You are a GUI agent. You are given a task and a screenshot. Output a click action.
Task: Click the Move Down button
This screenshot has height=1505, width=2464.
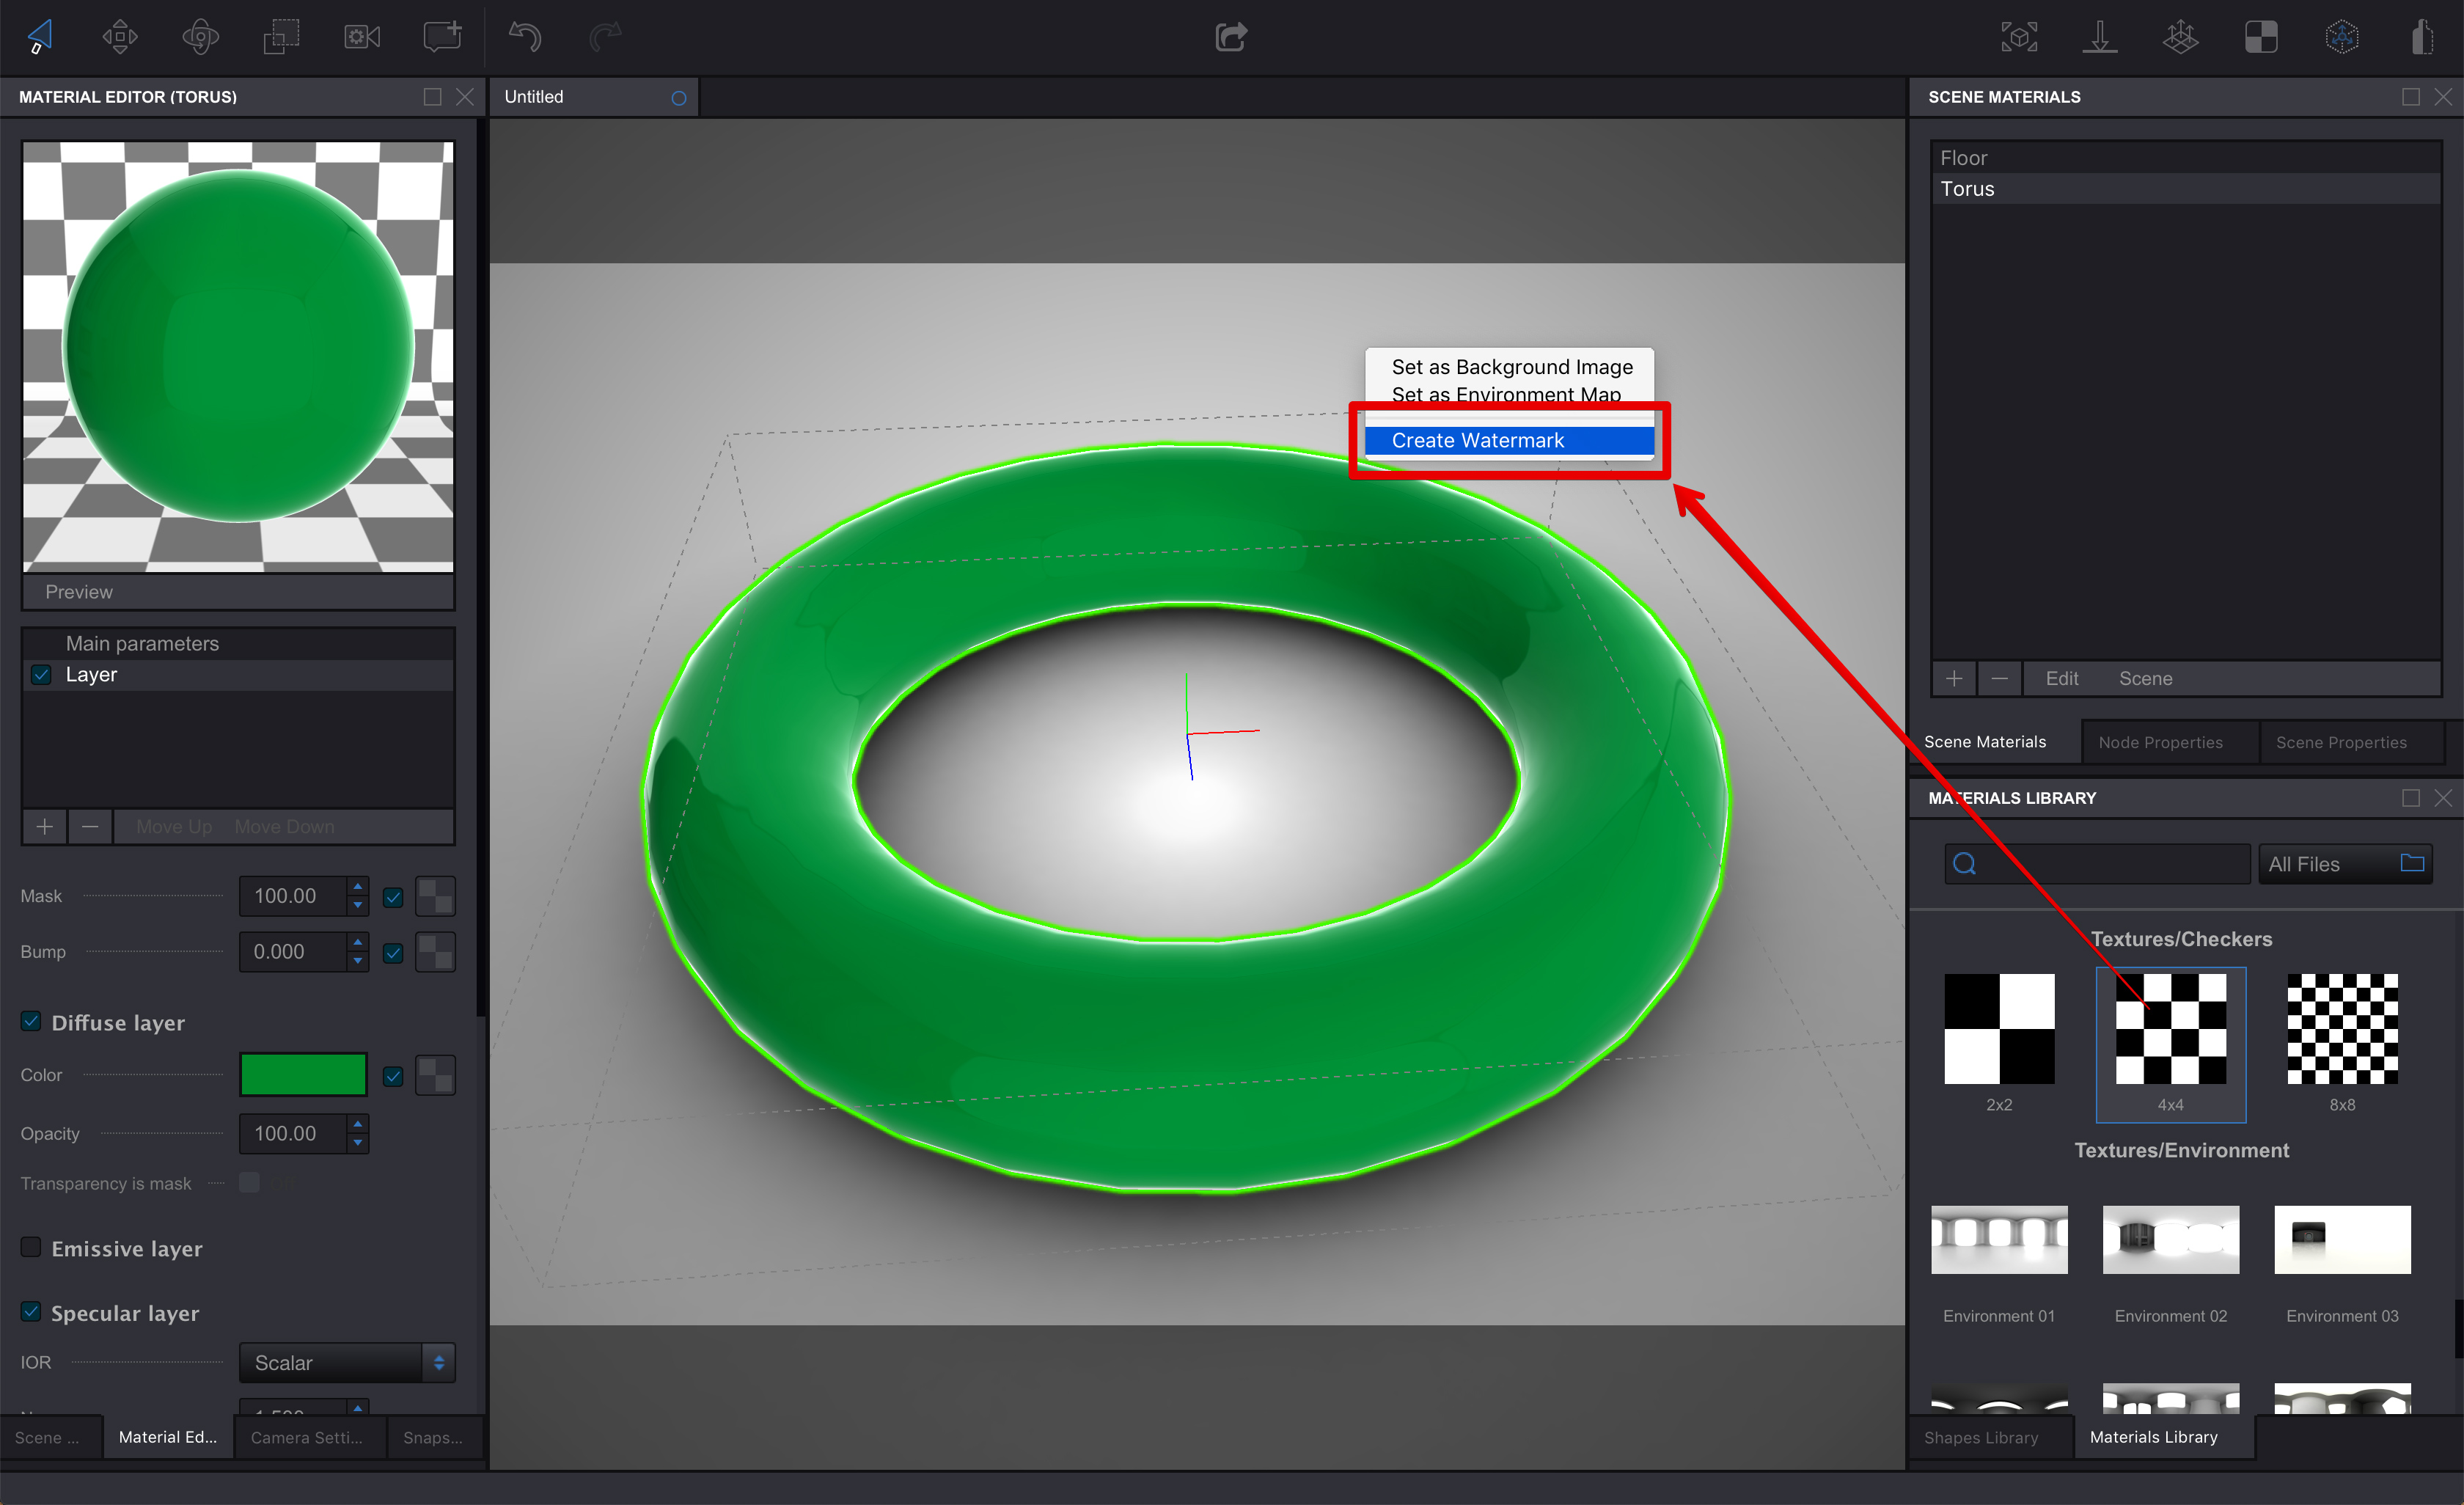pos(284,826)
